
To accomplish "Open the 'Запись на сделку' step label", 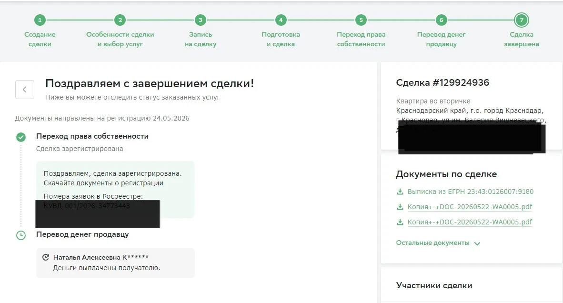I will tap(201, 39).
